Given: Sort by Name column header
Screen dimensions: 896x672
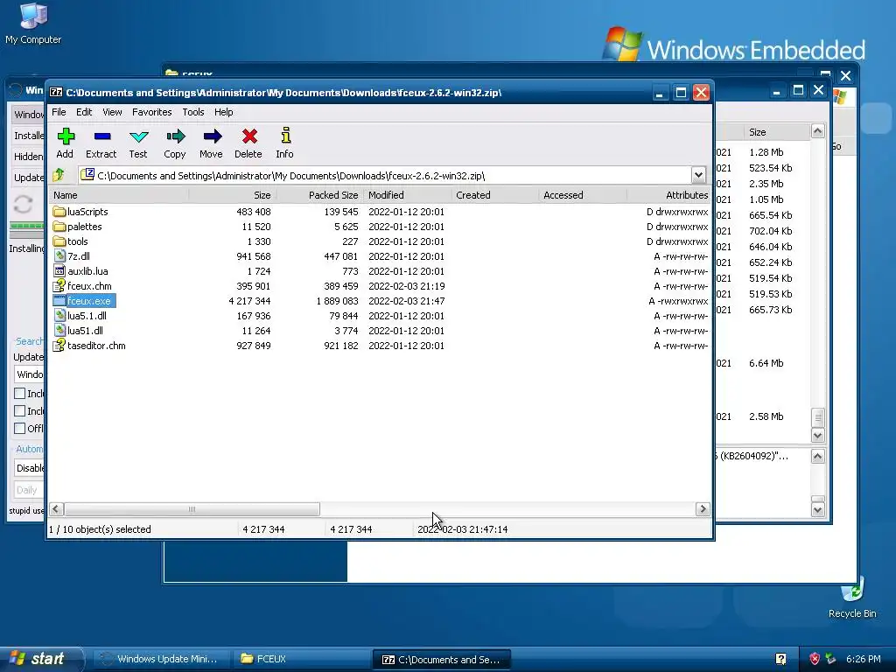Looking at the screenshot, I should click(118, 195).
